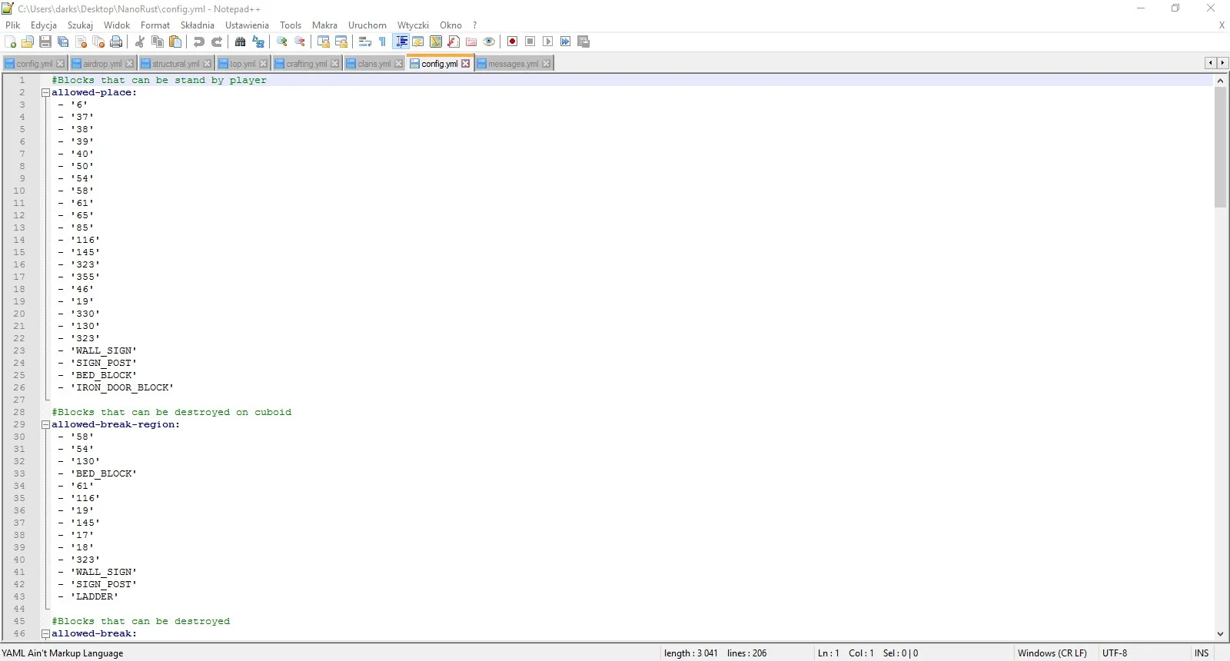Viewport: 1230px width, 661px height.
Task: Close the airdrop.yml tab
Action: point(129,64)
